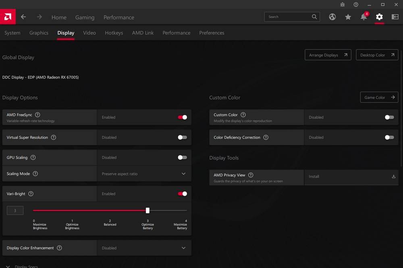The image size is (403, 268).
Task: Switch to the Graphics tab
Action: coord(39,33)
